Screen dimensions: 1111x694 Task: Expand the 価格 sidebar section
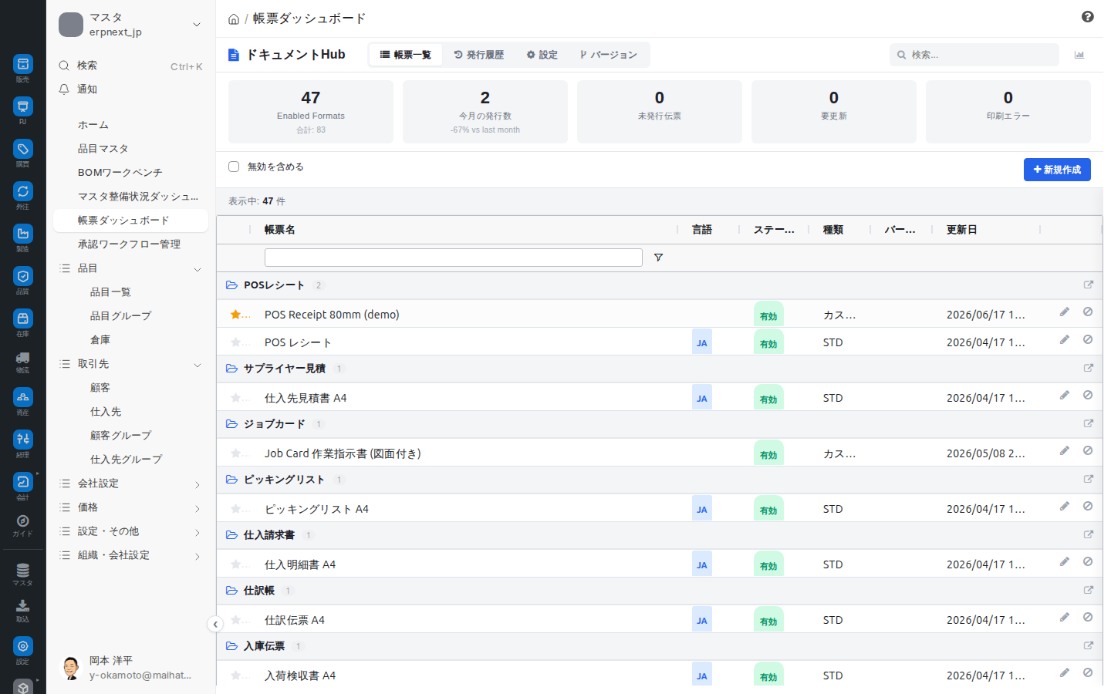198,508
